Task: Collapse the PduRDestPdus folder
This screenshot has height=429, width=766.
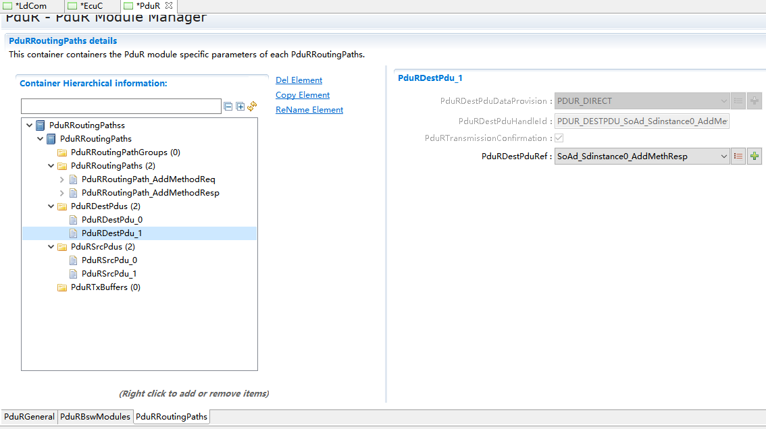Action: (x=51, y=206)
